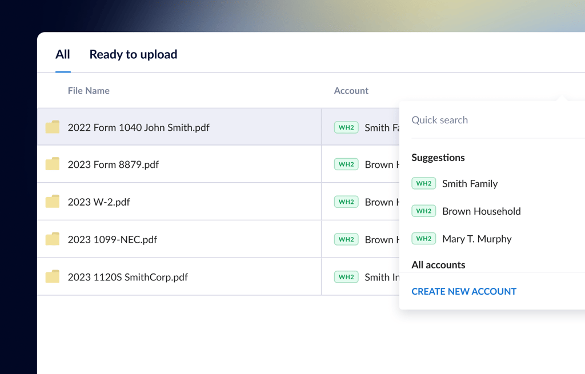Screen dimensions: 585x374
Task: Click folder icon beside 2023 1099-NEC.pdf
Action: pyautogui.click(x=53, y=239)
